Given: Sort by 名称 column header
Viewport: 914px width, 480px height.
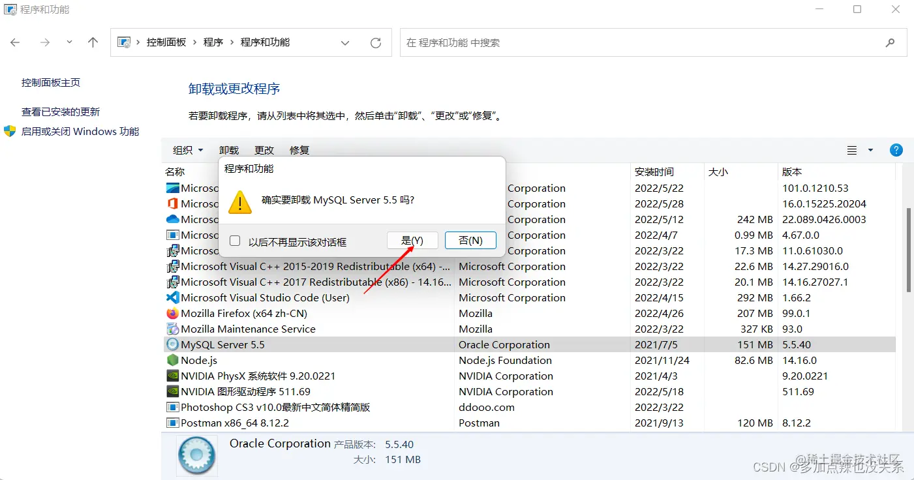Looking at the screenshot, I should pyautogui.click(x=175, y=172).
